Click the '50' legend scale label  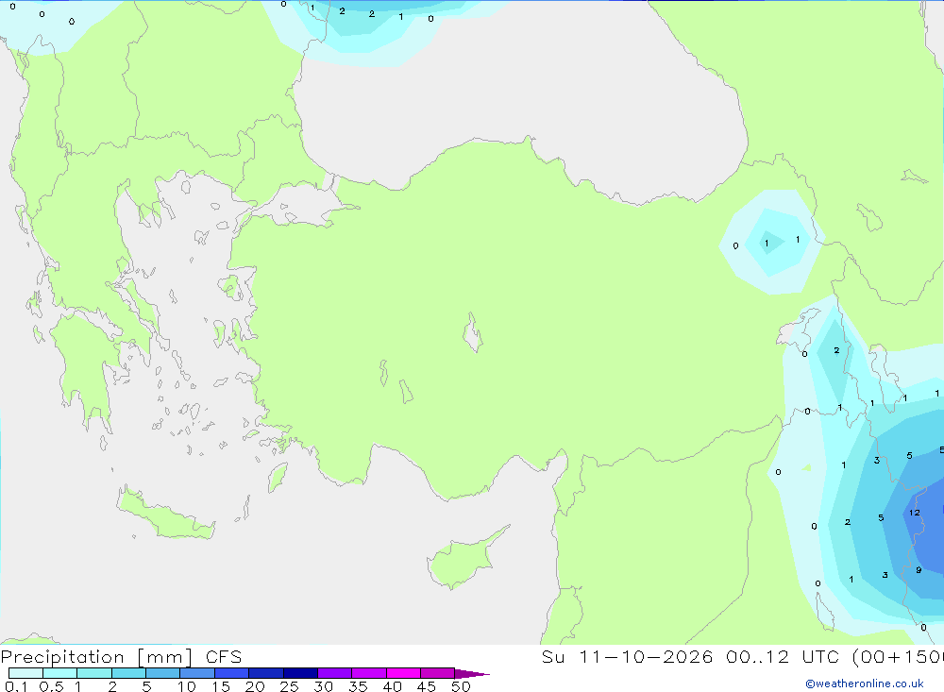(461, 686)
